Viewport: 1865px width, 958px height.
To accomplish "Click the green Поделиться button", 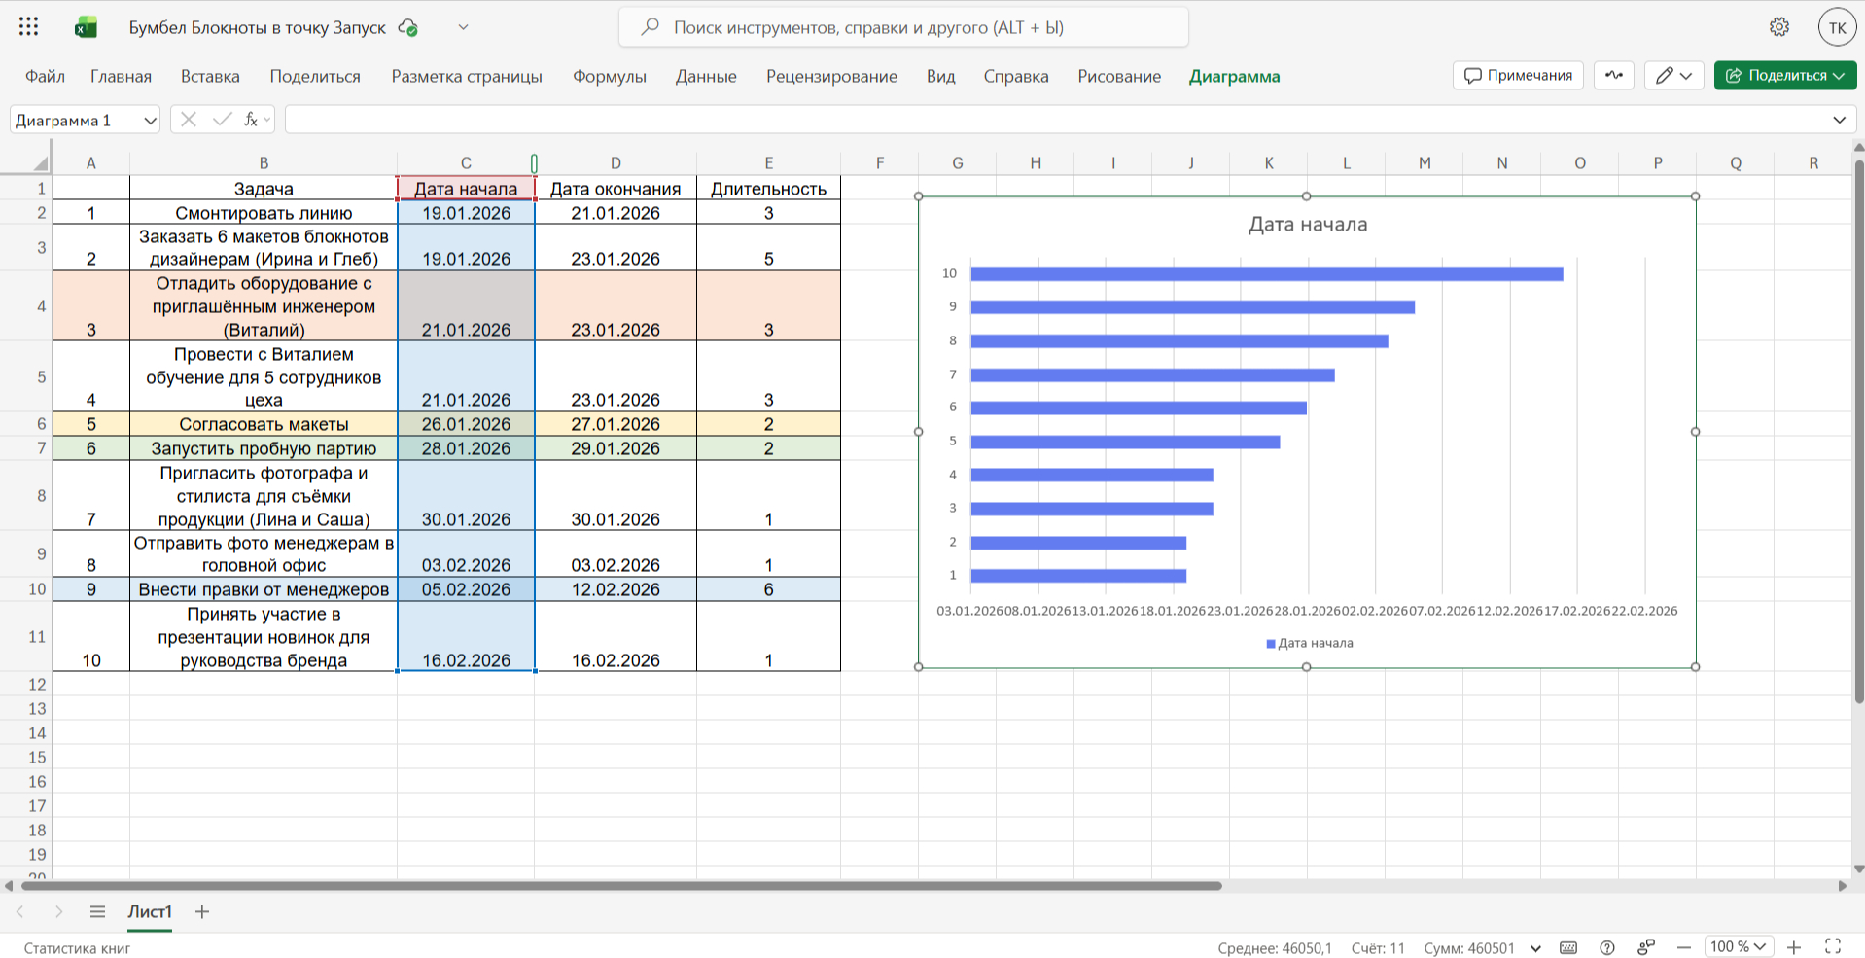I will [1784, 76].
